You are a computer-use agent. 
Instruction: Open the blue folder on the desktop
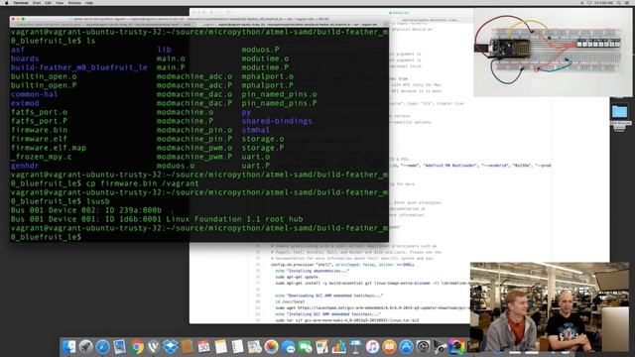(x=619, y=112)
